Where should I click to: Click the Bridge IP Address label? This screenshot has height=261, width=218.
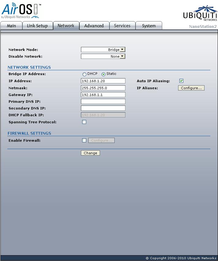point(27,74)
